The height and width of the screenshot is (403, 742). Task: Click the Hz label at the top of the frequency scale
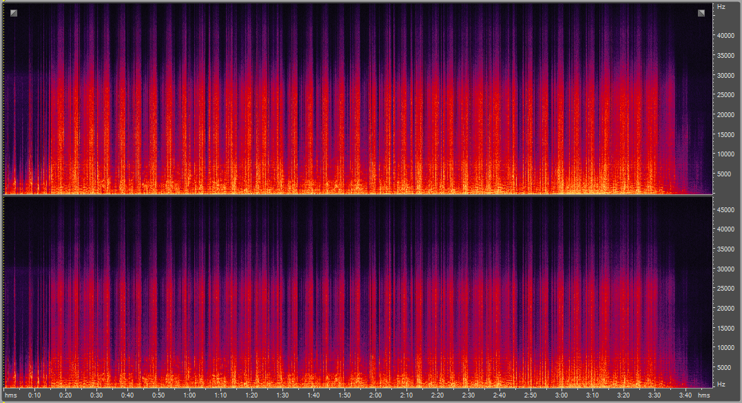click(x=721, y=7)
